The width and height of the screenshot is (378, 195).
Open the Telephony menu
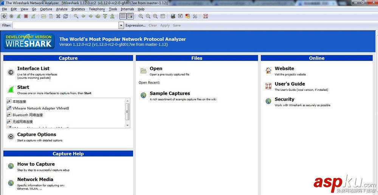(x=97, y=9)
